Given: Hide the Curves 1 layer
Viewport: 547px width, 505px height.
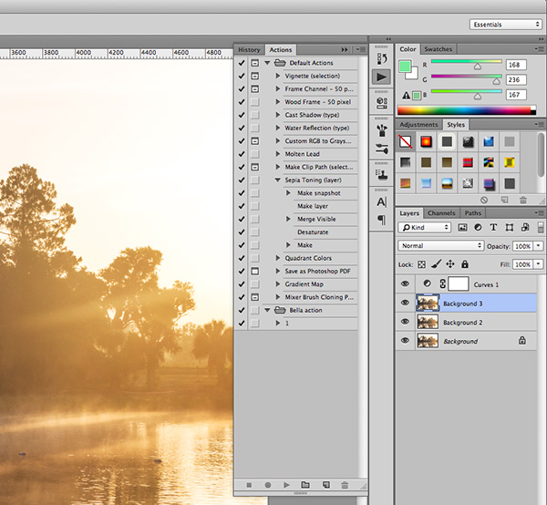Looking at the screenshot, I should 405,284.
